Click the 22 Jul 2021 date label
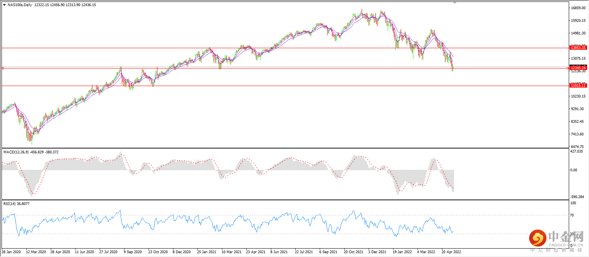Screen dimensions: 589x257 [x=304, y=252]
